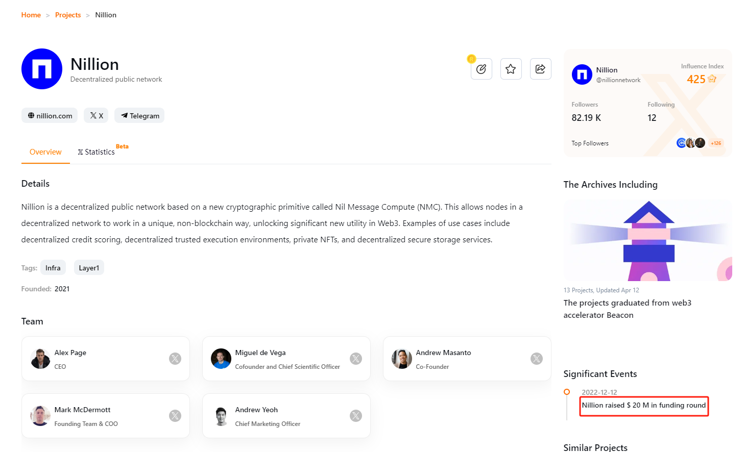Click '13 Projects, Updated Apr 12' text
The image size is (745, 452).
[602, 290]
